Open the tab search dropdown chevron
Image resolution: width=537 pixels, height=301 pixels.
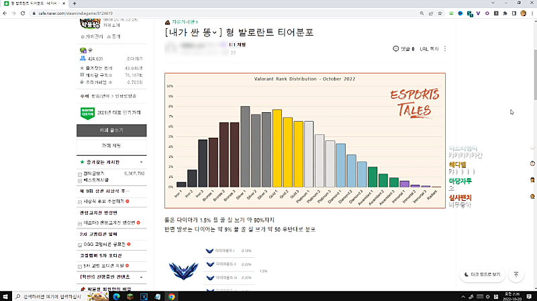click(x=493, y=3)
